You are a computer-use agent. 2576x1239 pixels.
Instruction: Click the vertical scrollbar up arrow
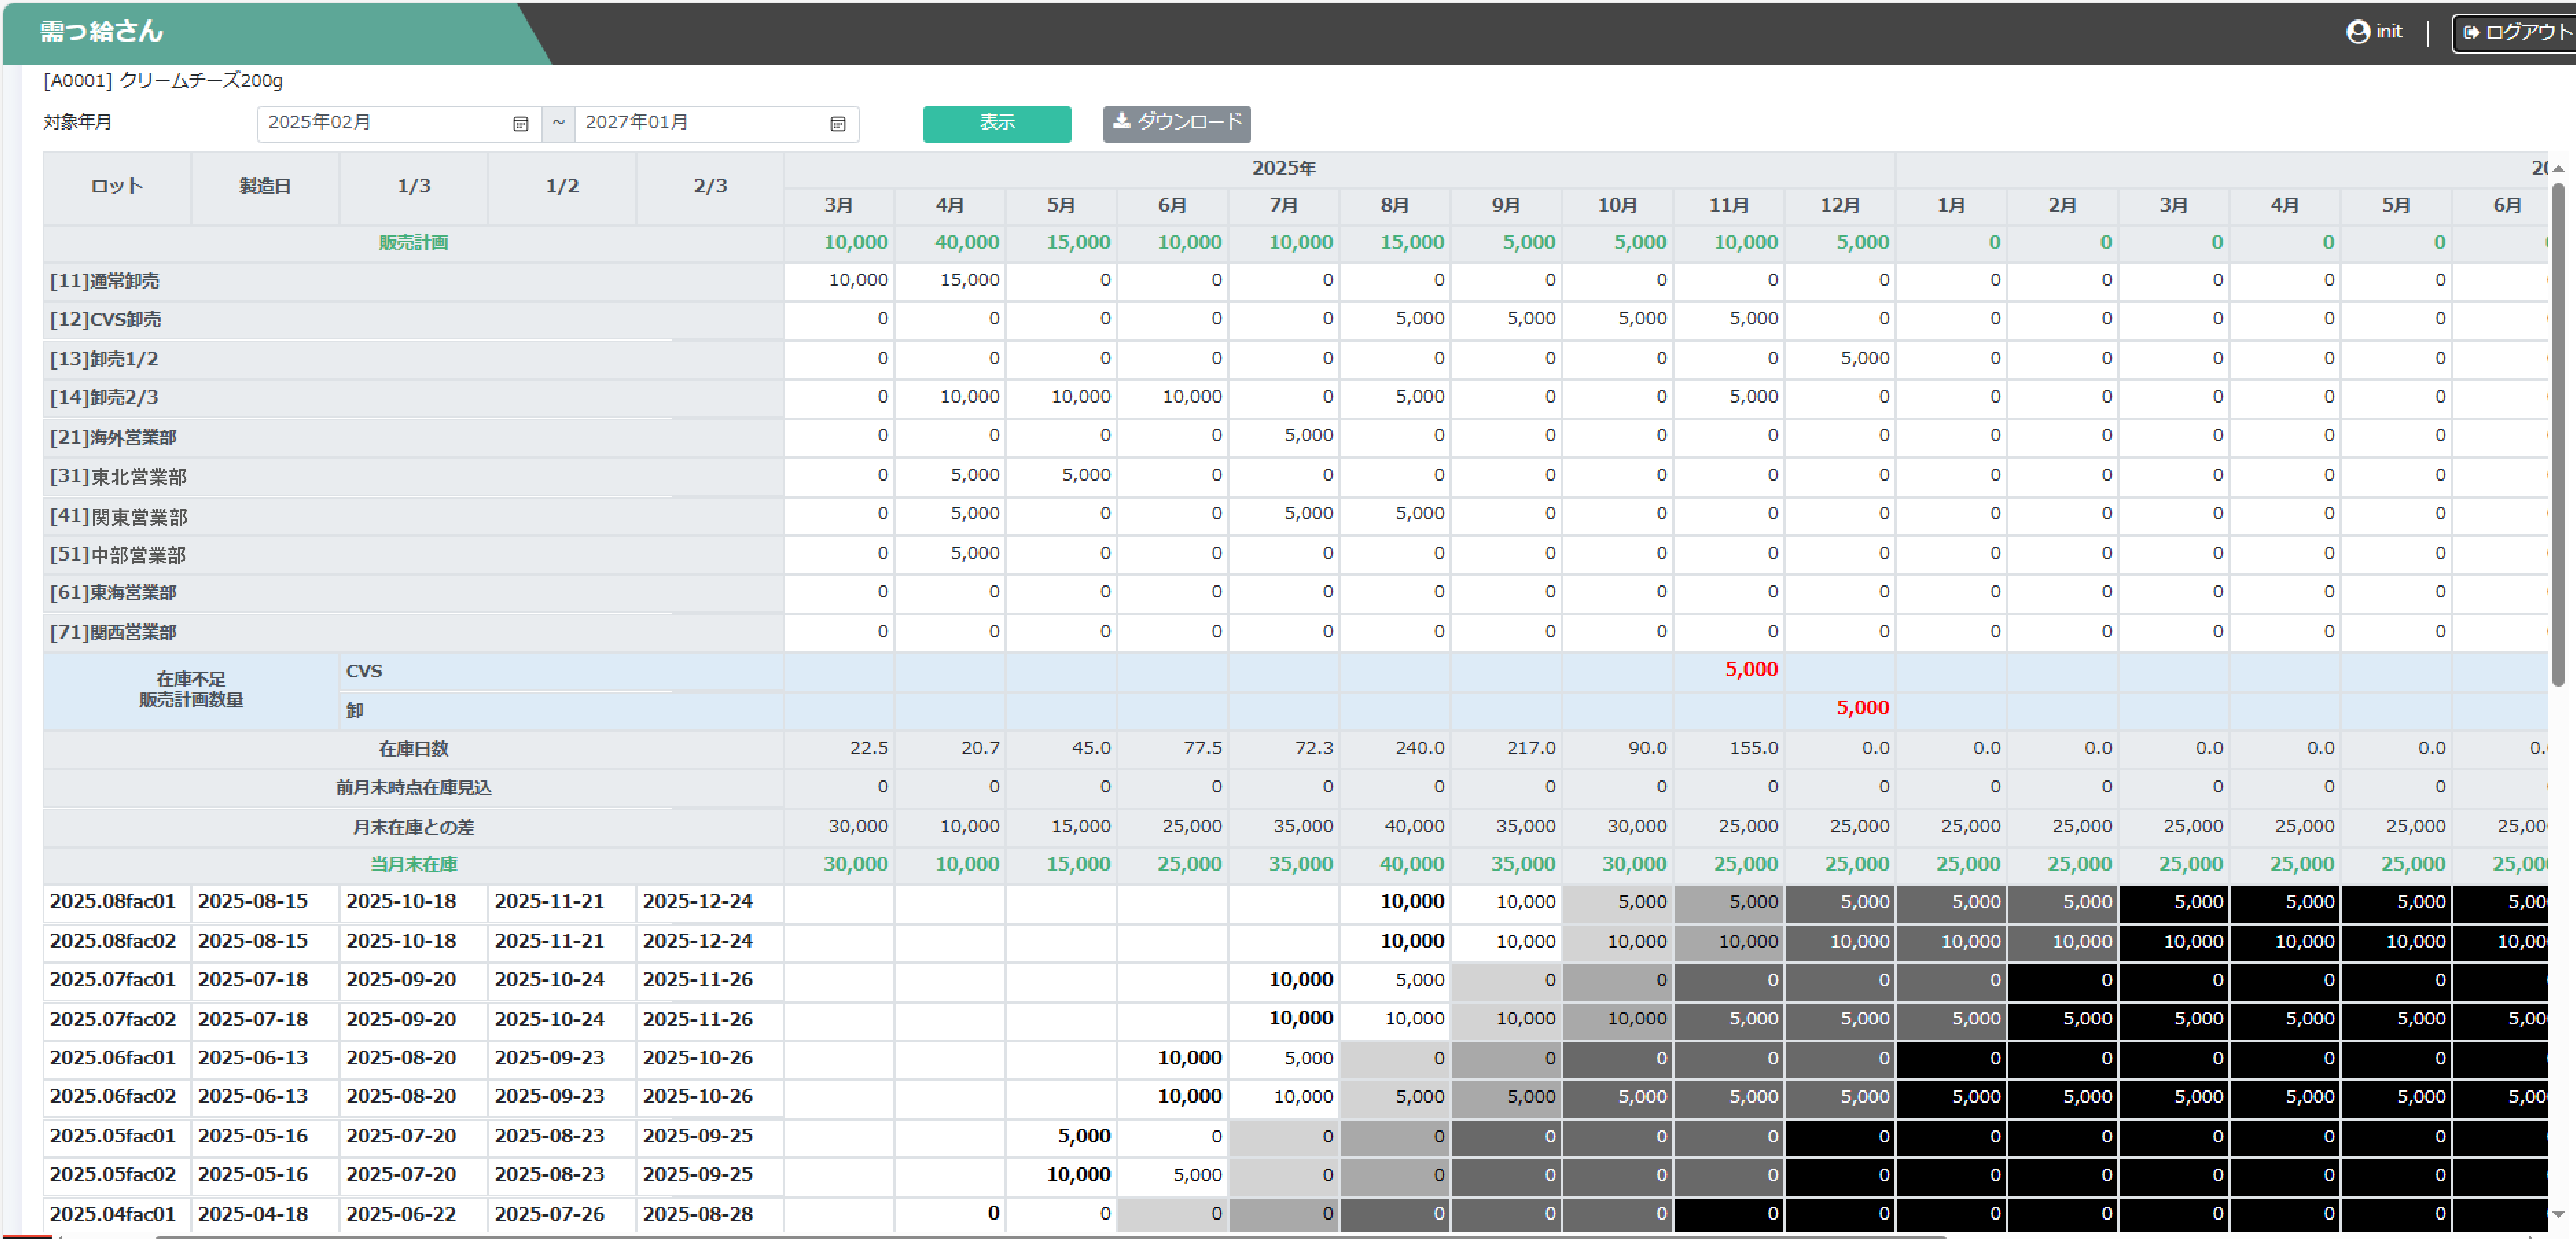(x=2558, y=169)
